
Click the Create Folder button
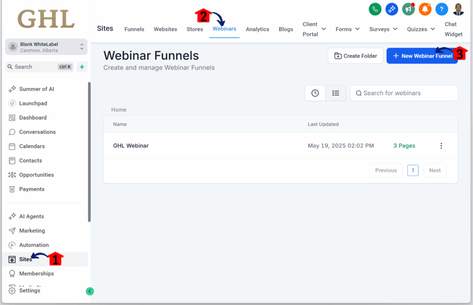[355, 56]
